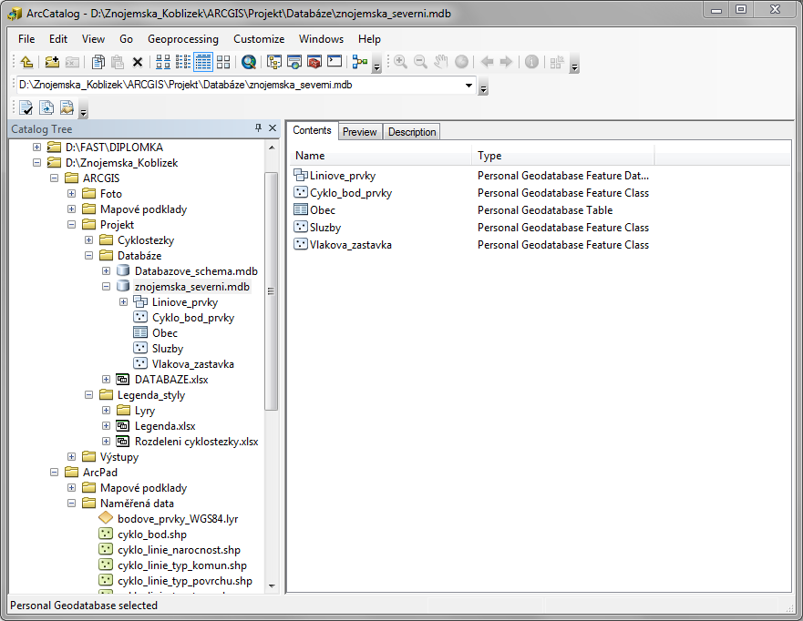Image resolution: width=803 pixels, height=621 pixels.
Task: Click the Zoom In tool
Action: [400, 63]
